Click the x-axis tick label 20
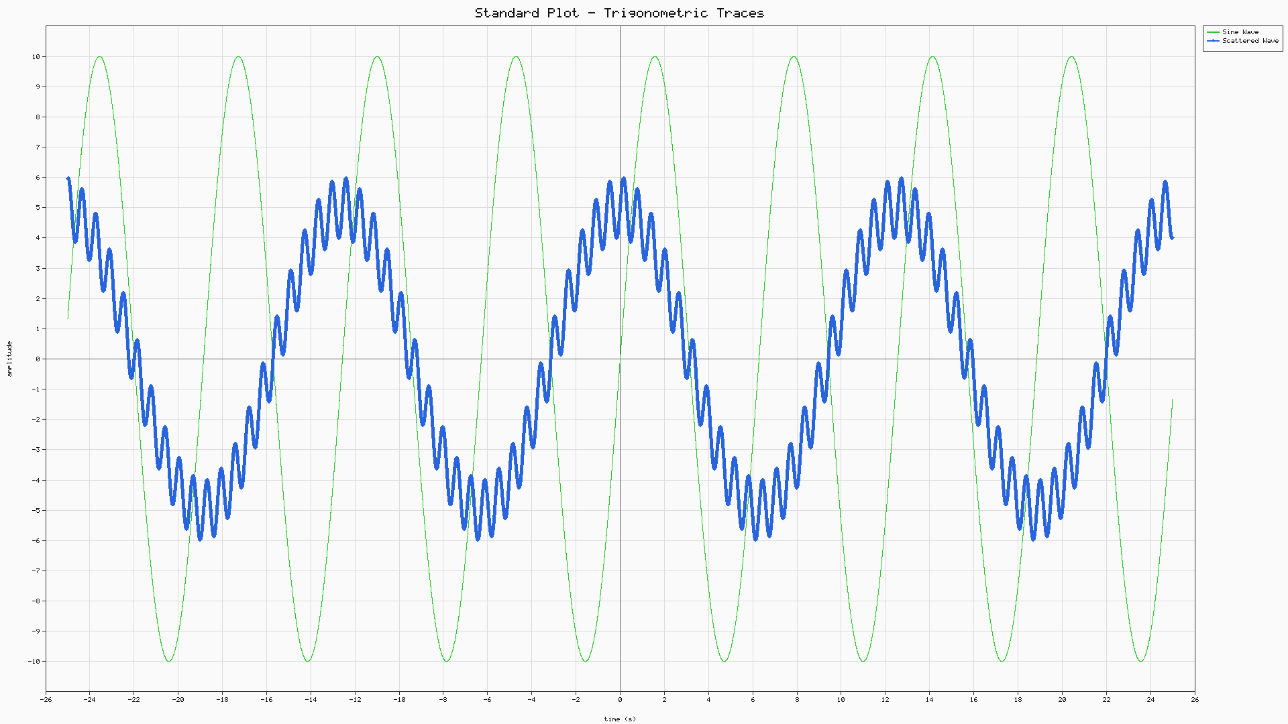The height and width of the screenshot is (724, 1288). click(x=1062, y=700)
